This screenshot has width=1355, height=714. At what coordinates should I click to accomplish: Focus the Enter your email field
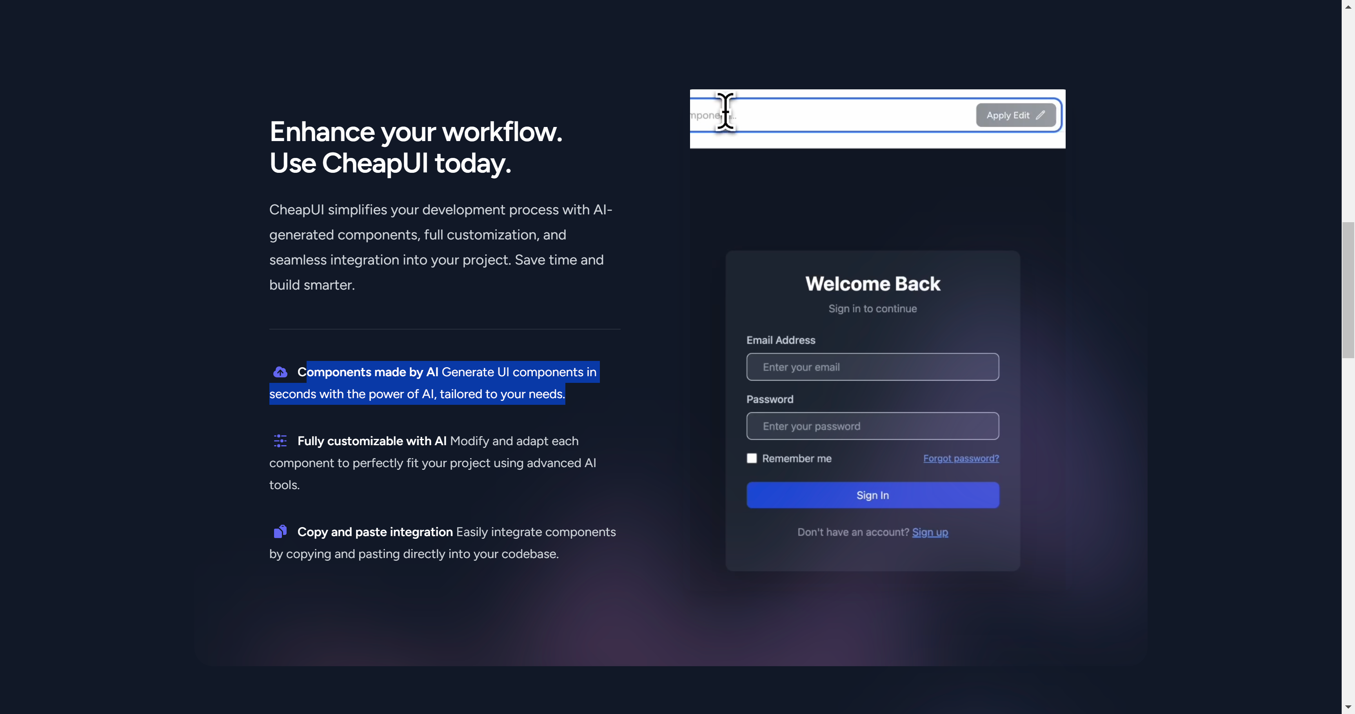(873, 367)
